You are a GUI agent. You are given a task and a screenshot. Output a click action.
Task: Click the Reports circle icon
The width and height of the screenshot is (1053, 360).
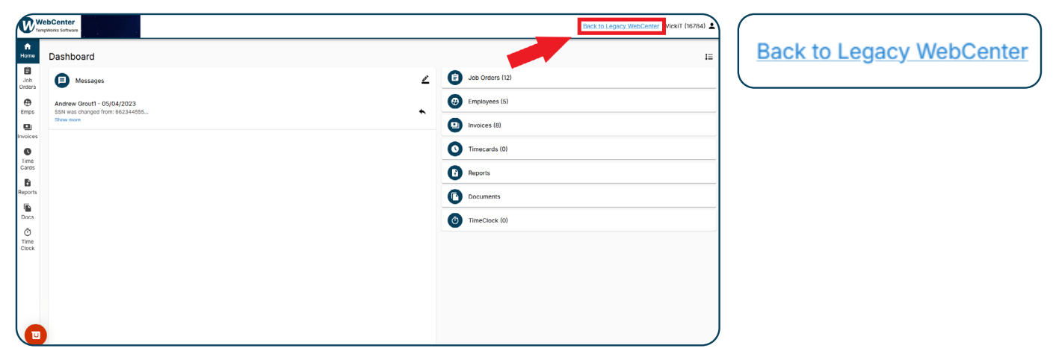point(455,173)
